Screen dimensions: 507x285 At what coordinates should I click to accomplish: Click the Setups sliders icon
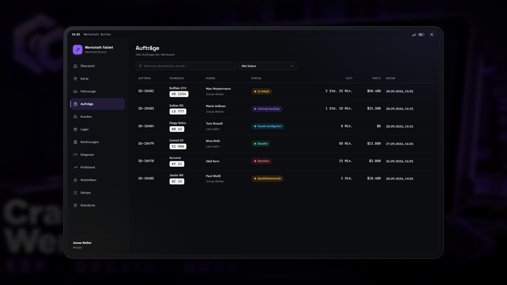pos(75,193)
